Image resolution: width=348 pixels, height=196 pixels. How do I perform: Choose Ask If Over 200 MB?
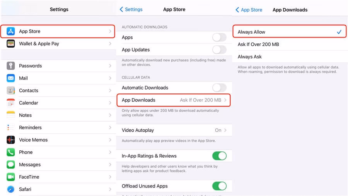click(258, 45)
